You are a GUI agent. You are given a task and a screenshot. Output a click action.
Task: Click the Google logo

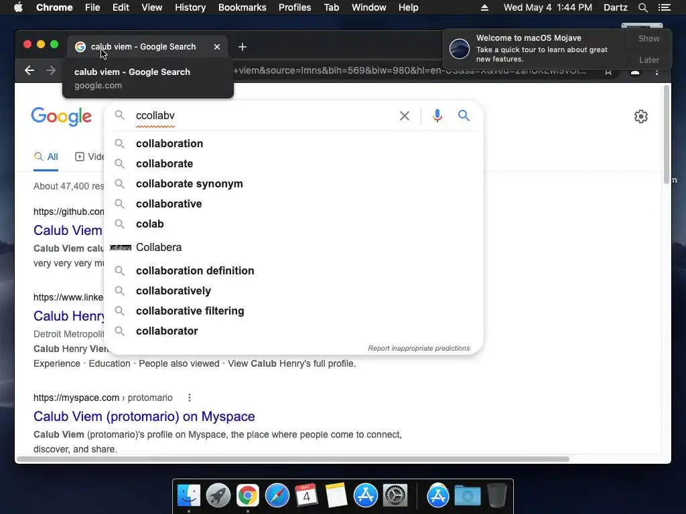[61, 116]
